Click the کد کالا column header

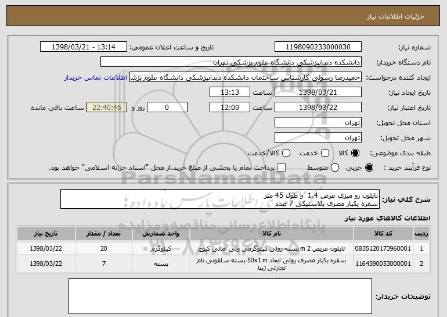pyautogui.click(x=383, y=234)
